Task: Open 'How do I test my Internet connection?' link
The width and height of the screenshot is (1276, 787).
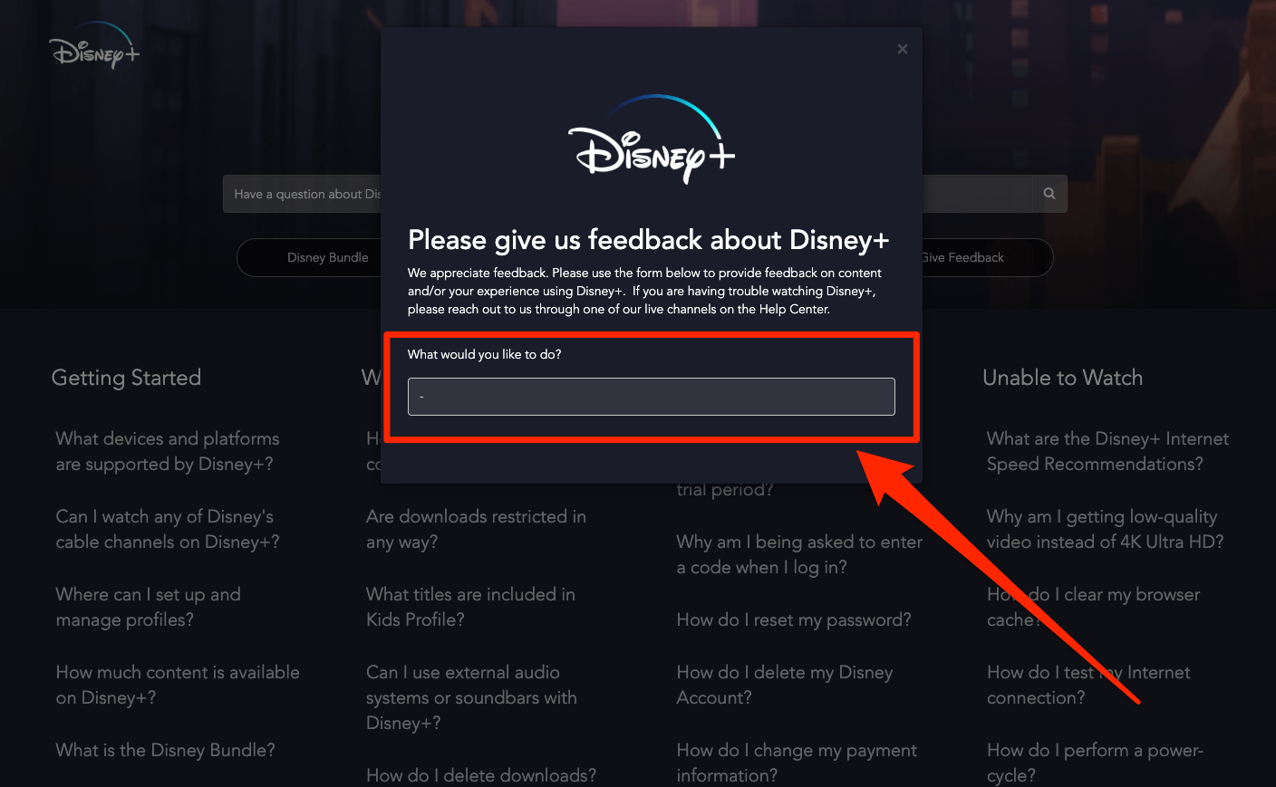Action: click(1088, 685)
